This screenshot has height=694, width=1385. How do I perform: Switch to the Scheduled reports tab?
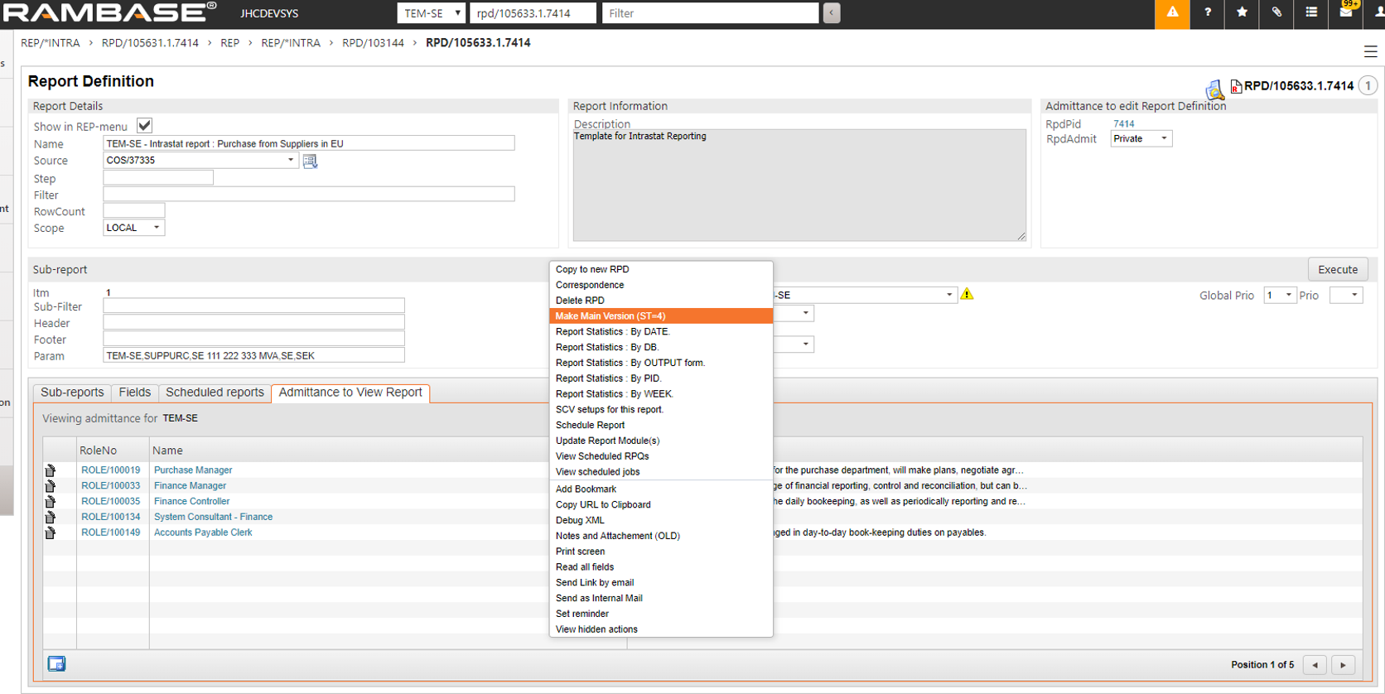pyautogui.click(x=215, y=393)
